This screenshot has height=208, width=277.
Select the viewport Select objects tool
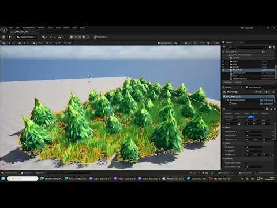(9, 43)
